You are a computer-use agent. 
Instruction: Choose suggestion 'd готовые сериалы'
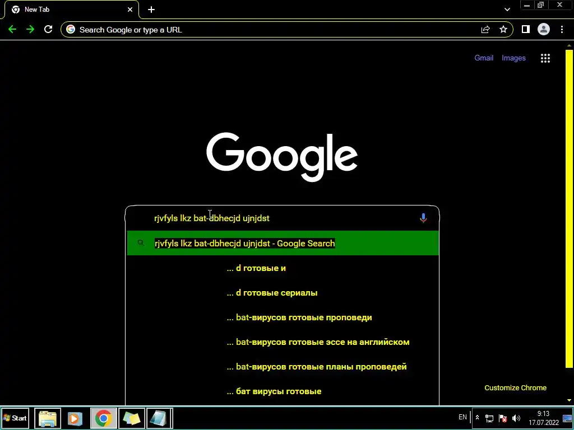[x=283, y=293]
